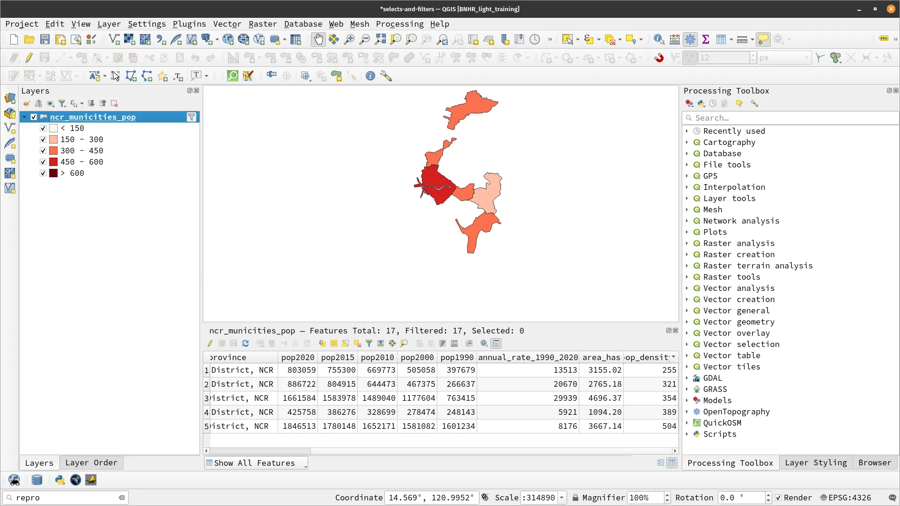Select the Pan Map hand tool
The width and height of the screenshot is (900, 506).
(318, 40)
